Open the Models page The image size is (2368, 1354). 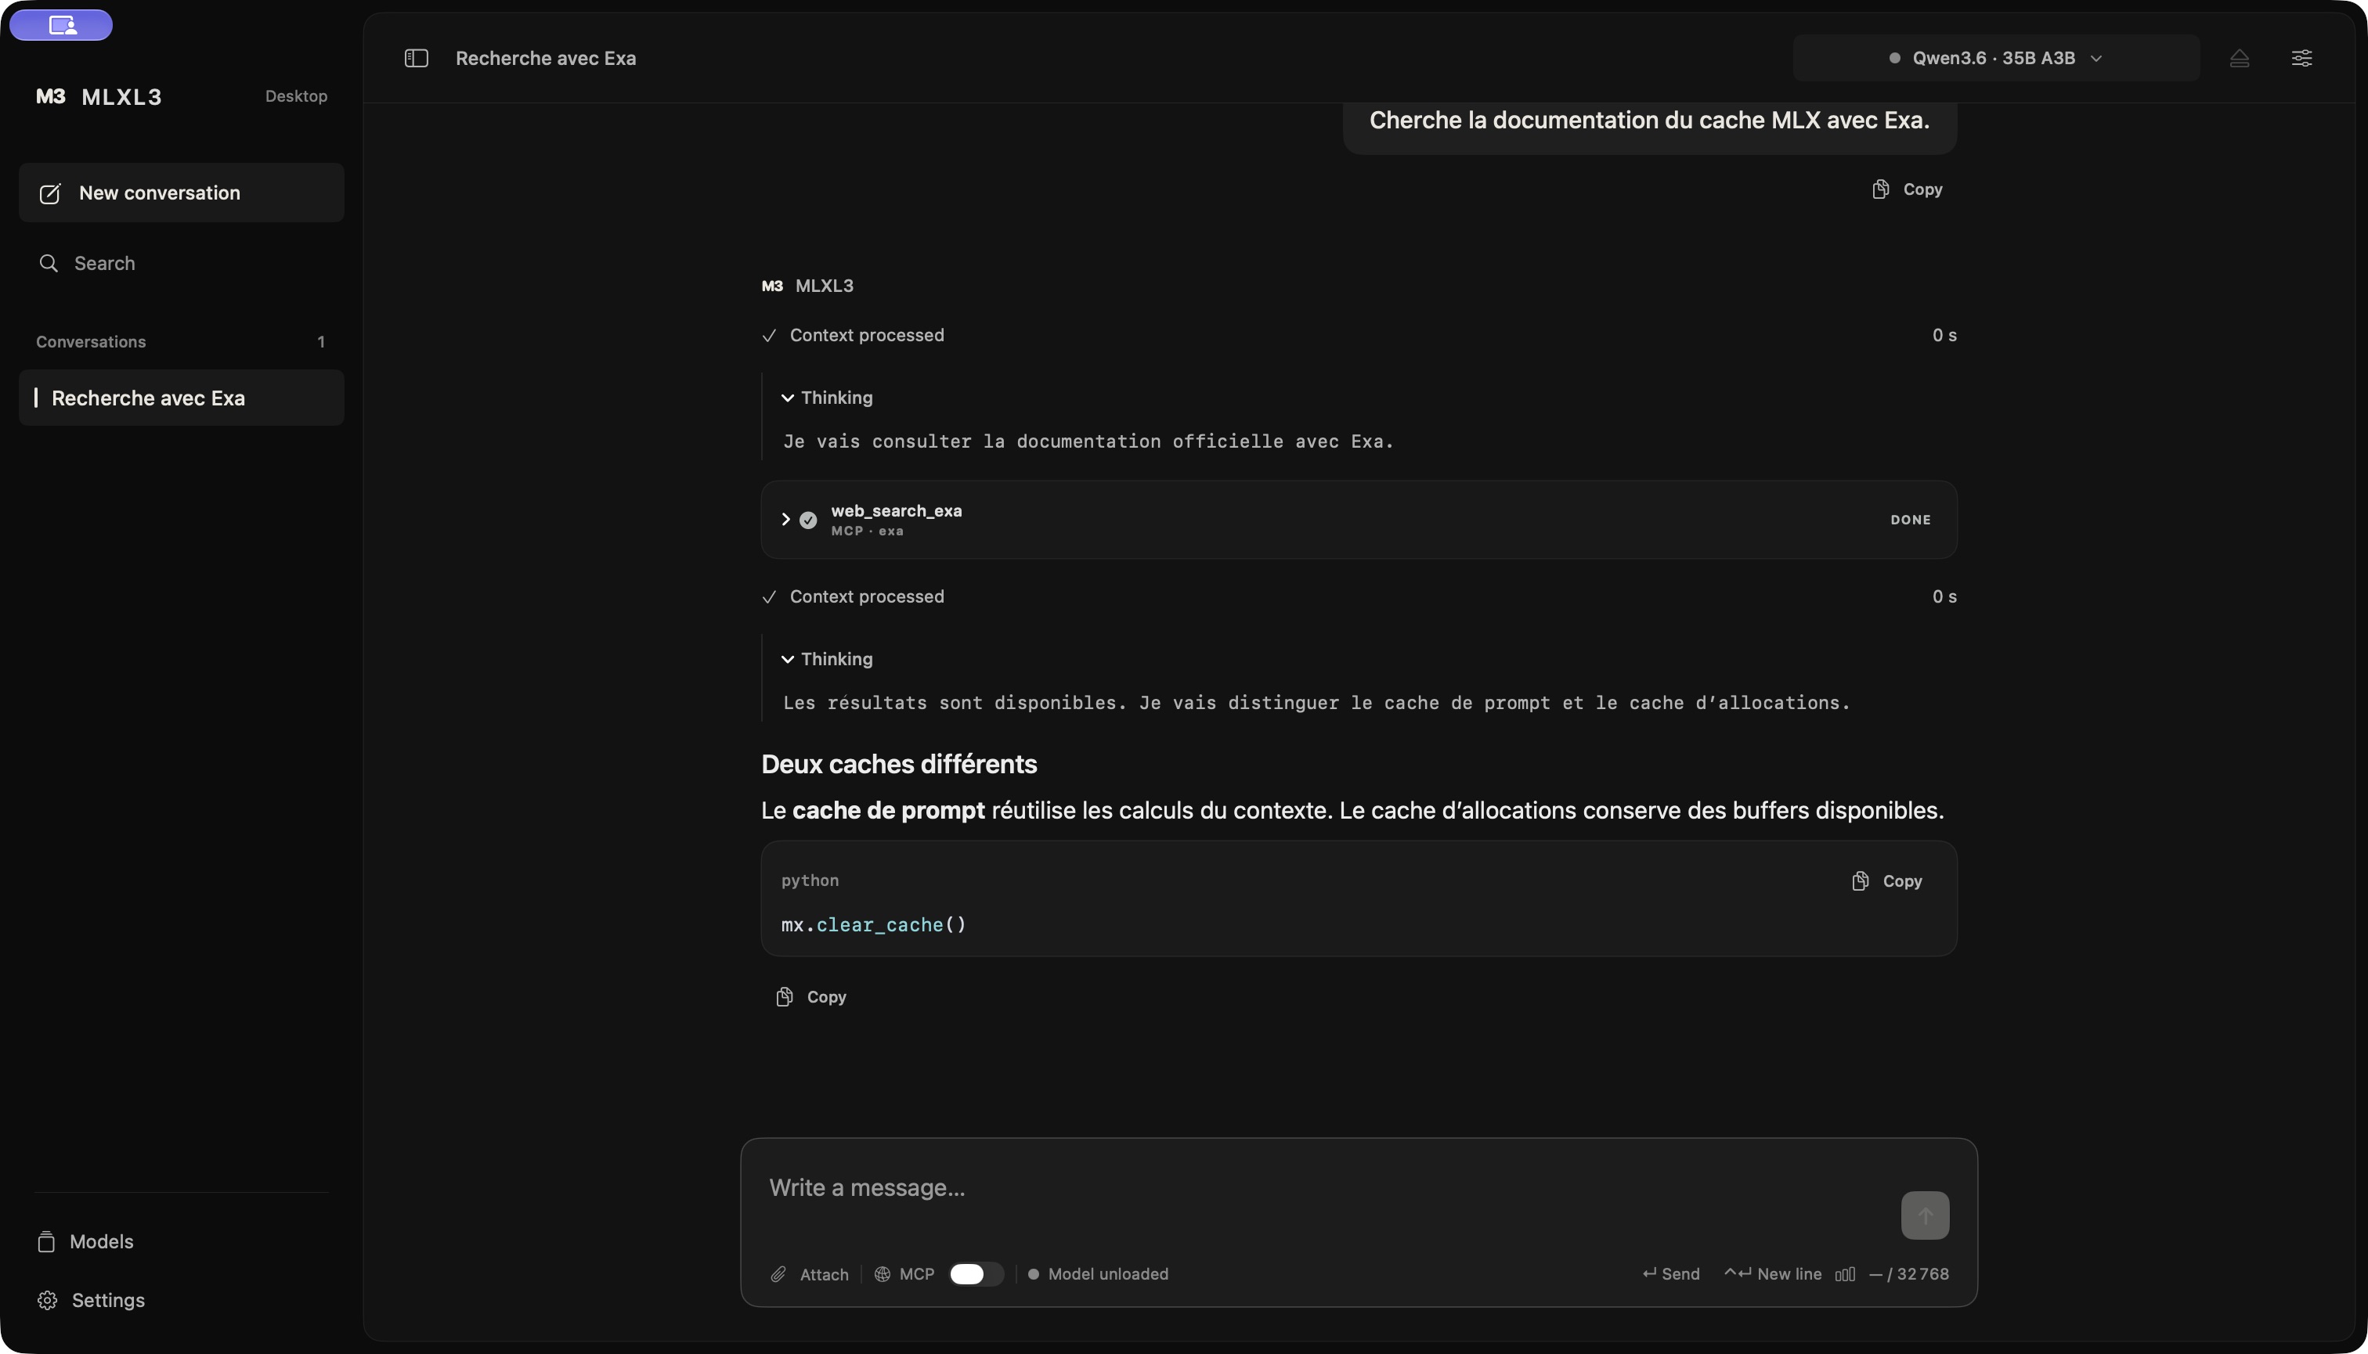(x=85, y=1241)
